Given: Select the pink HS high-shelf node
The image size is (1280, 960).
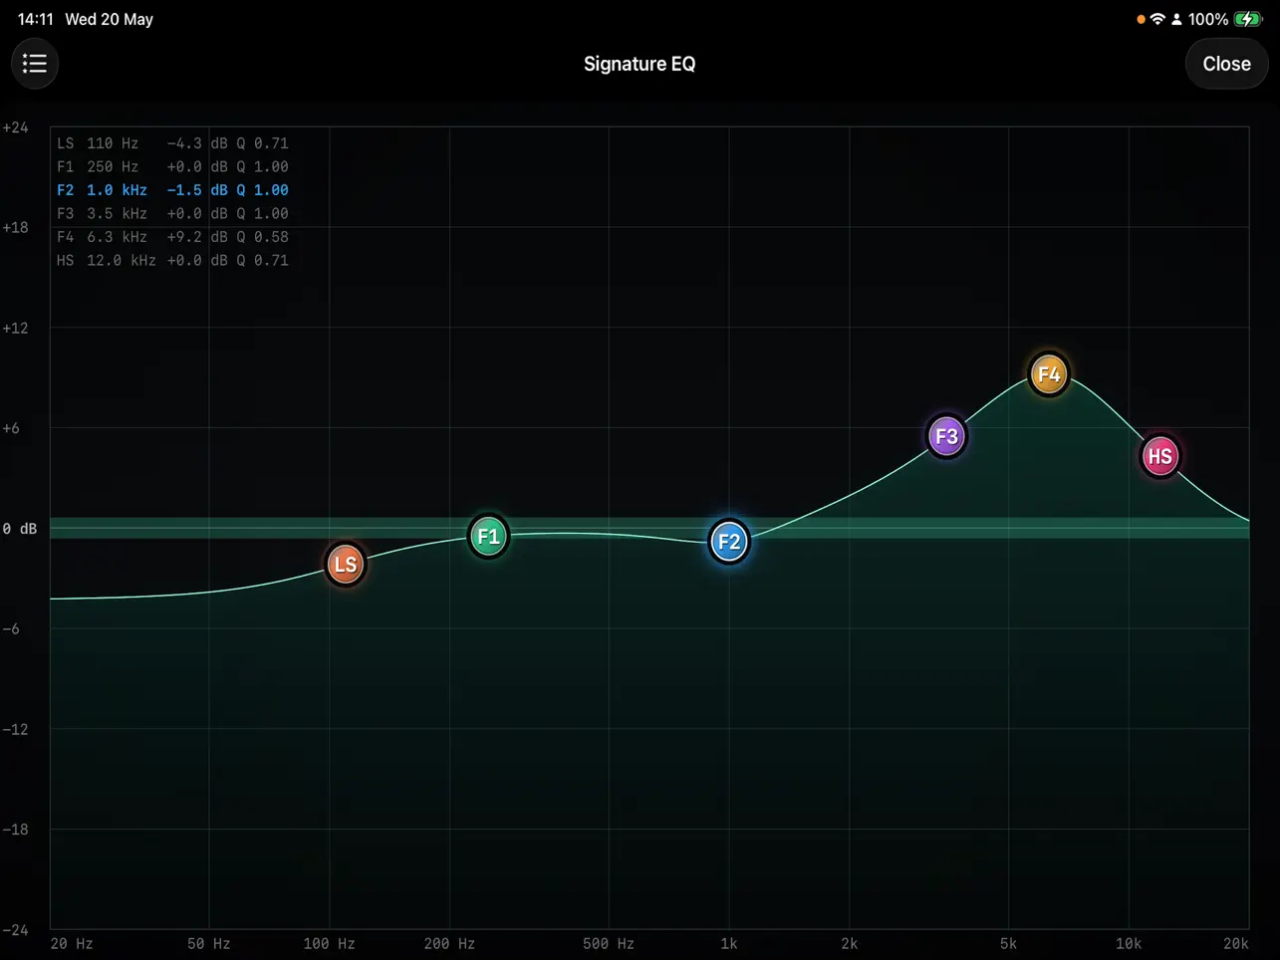Looking at the screenshot, I should click(x=1160, y=456).
